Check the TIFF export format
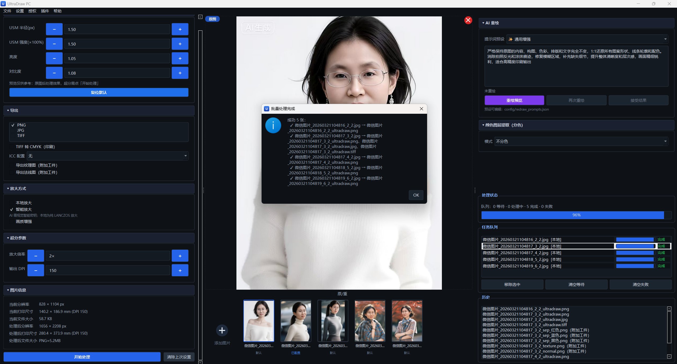Screen dimensions: 677x364 pos(13,136)
